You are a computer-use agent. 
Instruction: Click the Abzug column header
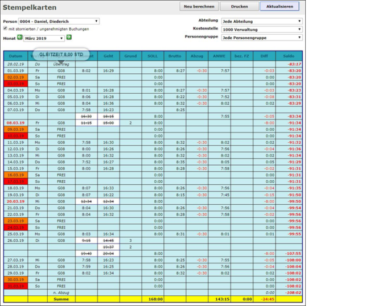pyautogui.click(x=197, y=56)
